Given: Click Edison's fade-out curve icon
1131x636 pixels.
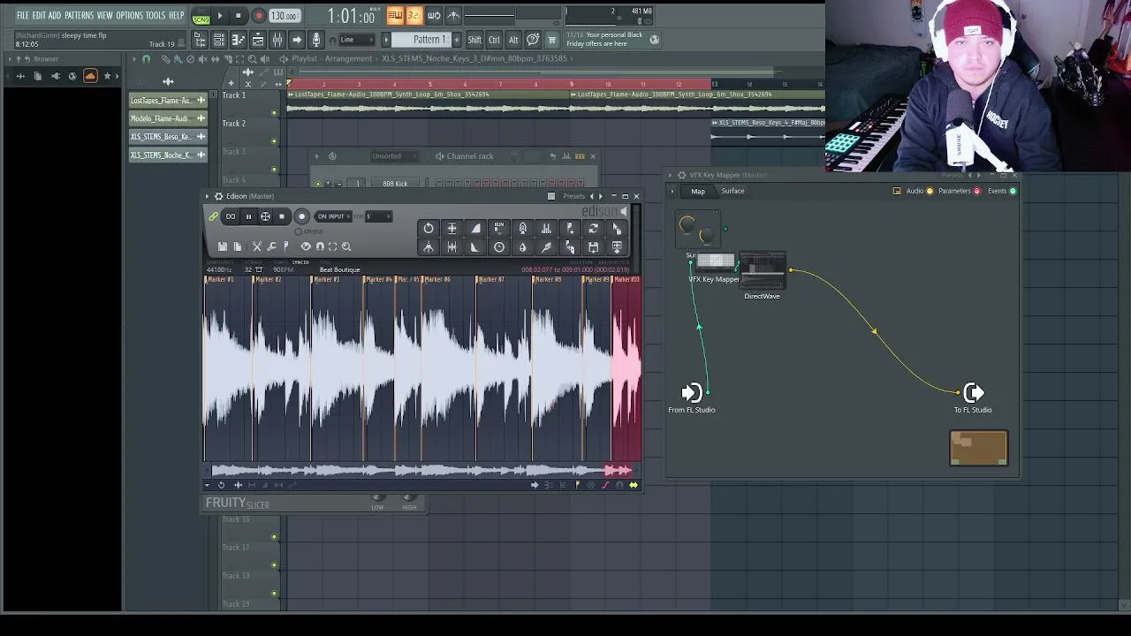Looking at the screenshot, I should click(475, 247).
